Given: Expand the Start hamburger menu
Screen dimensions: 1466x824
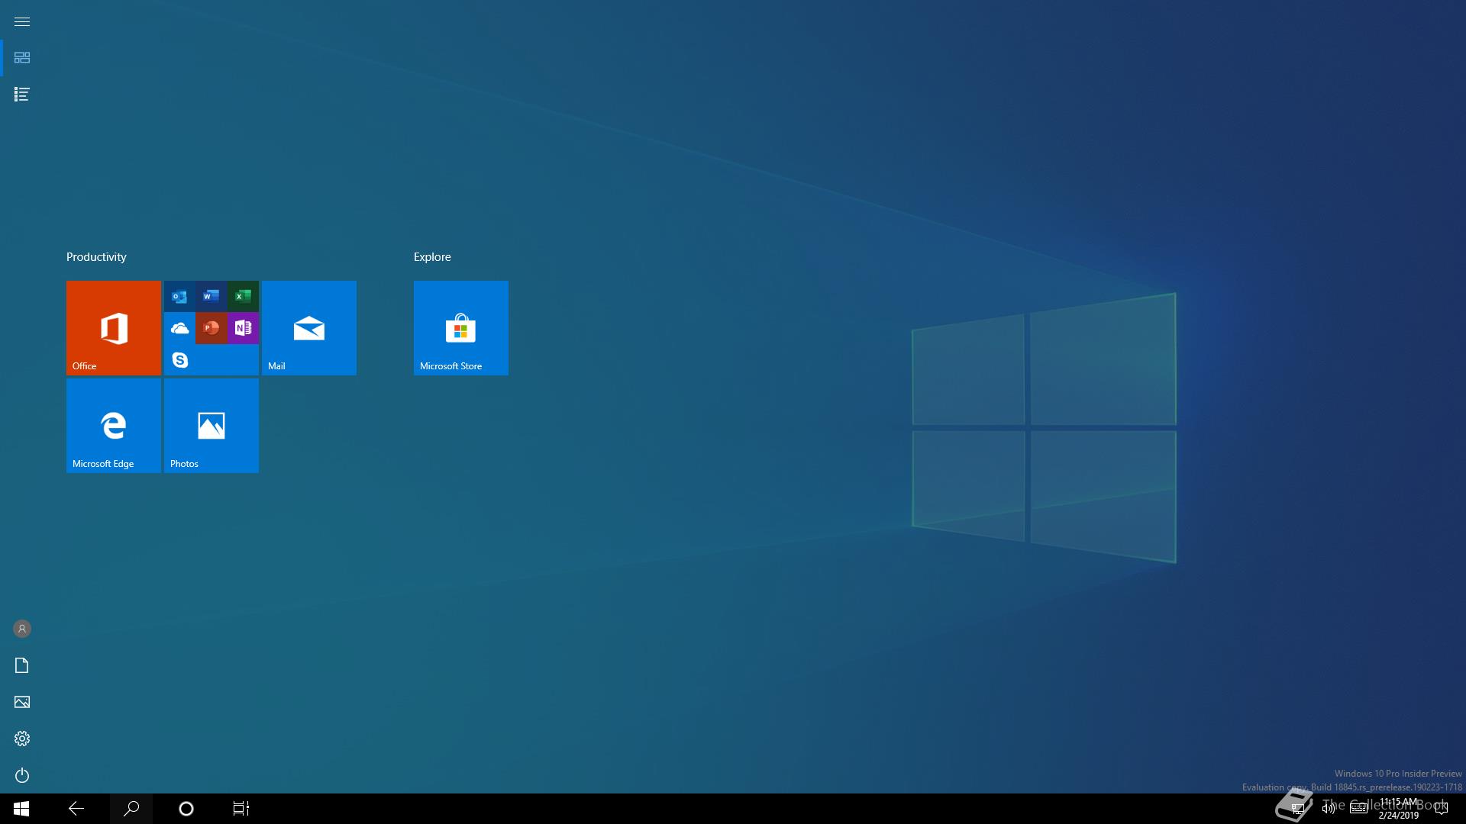Looking at the screenshot, I should coord(22,21).
